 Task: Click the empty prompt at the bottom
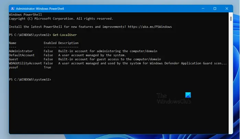point(30,80)
